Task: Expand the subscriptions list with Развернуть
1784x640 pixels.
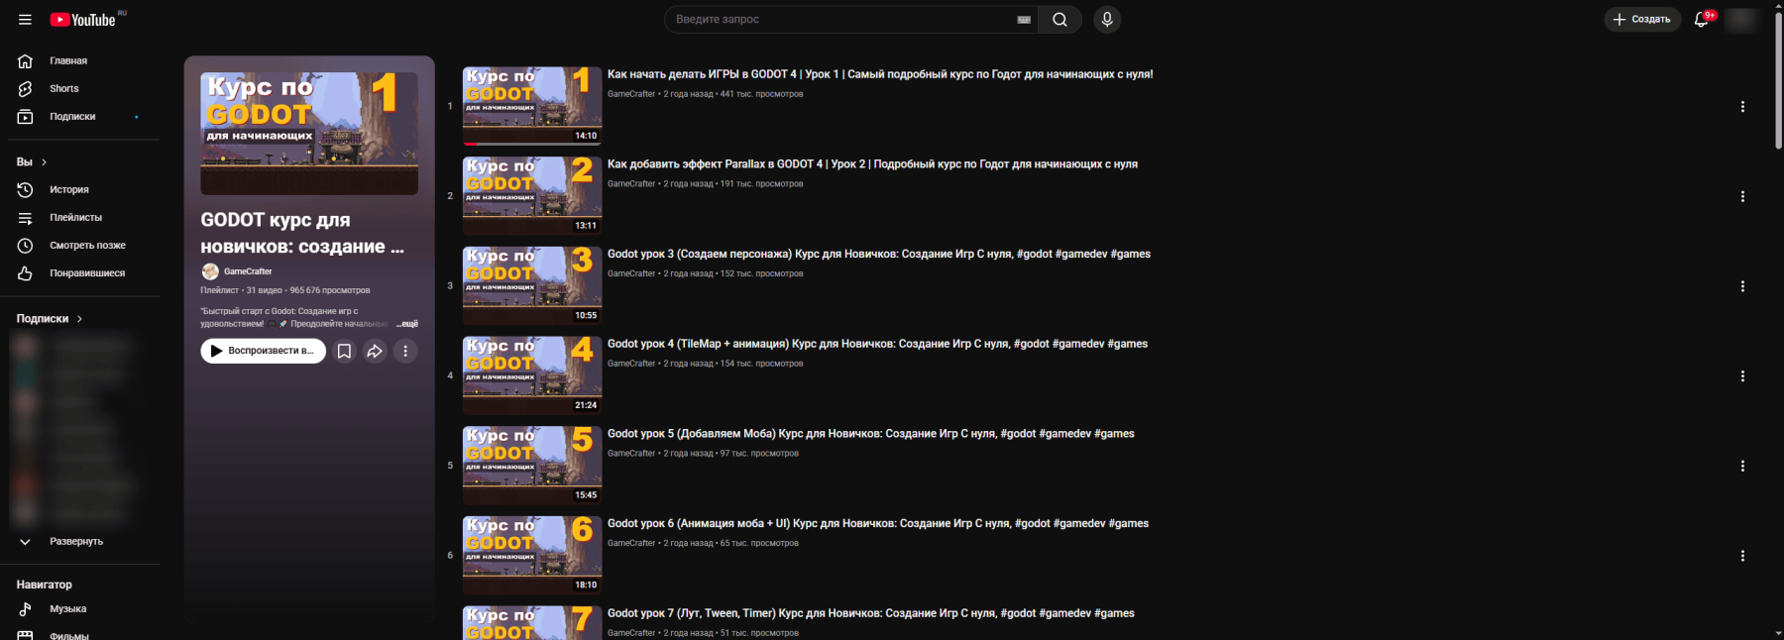Action: click(75, 542)
